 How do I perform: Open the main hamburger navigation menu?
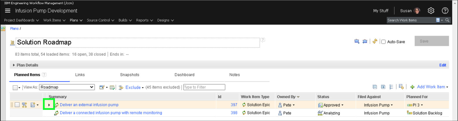pos(8,11)
